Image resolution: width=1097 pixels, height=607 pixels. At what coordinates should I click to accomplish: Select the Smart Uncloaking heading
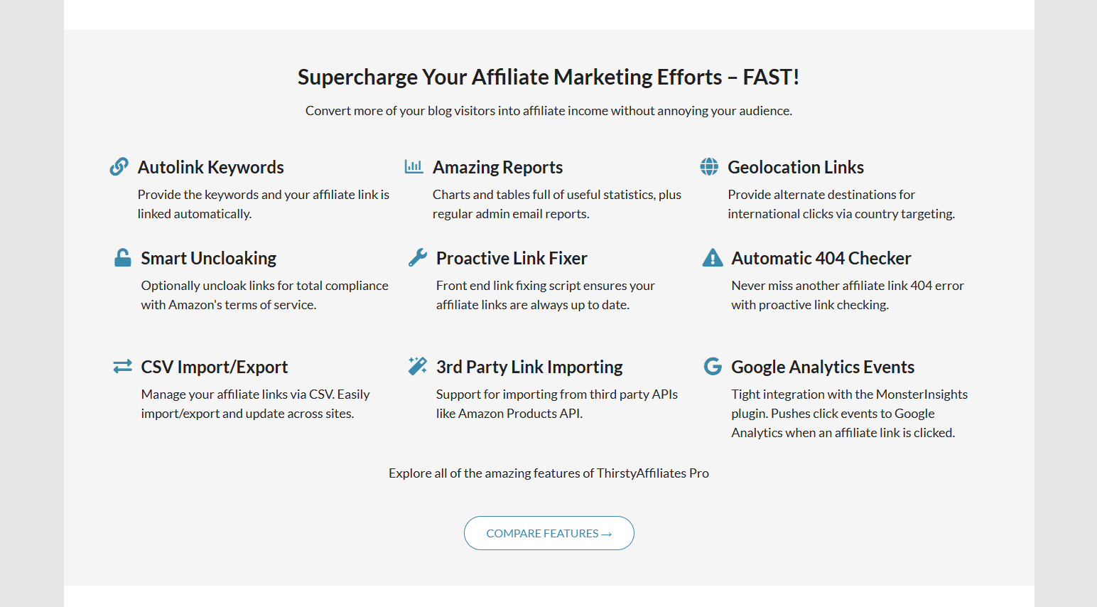pos(209,259)
